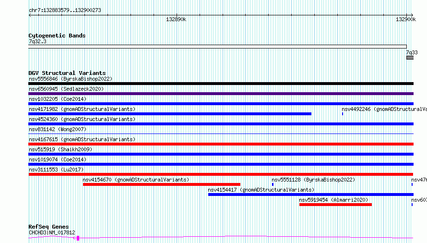427x243 pixels.
Task: Click the nsv1032205 (Coe2014) label
Action: [x=58, y=99]
